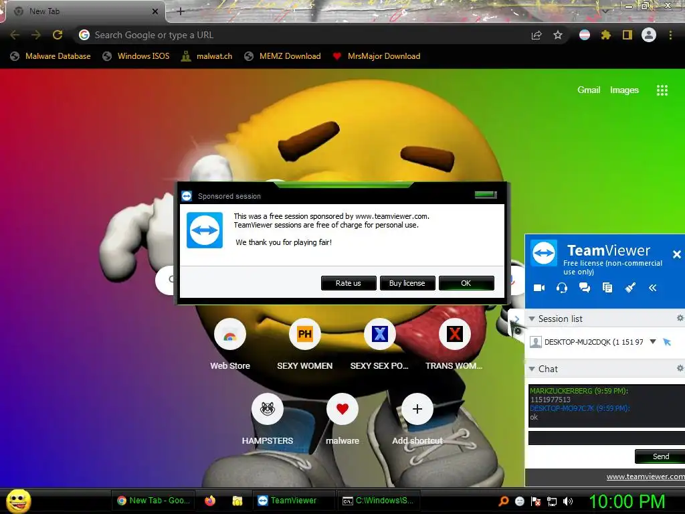Image resolution: width=685 pixels, height=514 pixels.
Task: Open the malware heart shortcut
Action: pos(342,409)
